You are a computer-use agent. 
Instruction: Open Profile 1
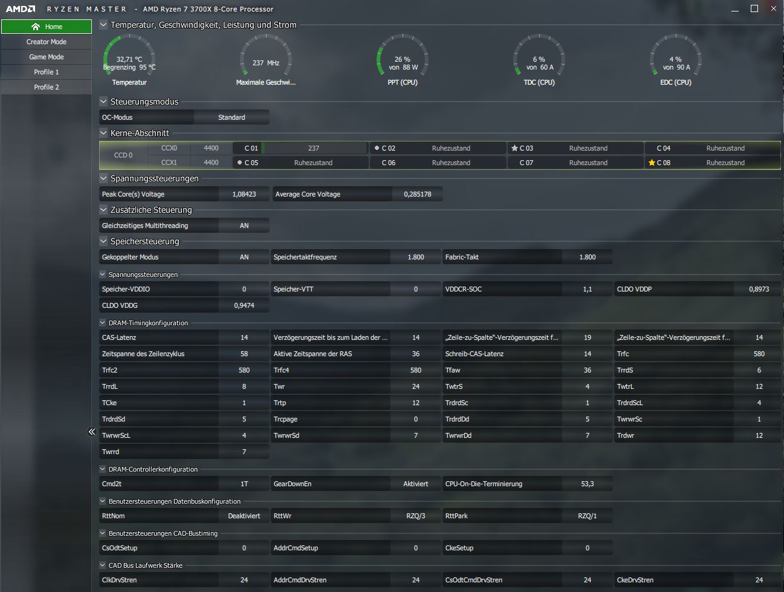coord(47,72)
